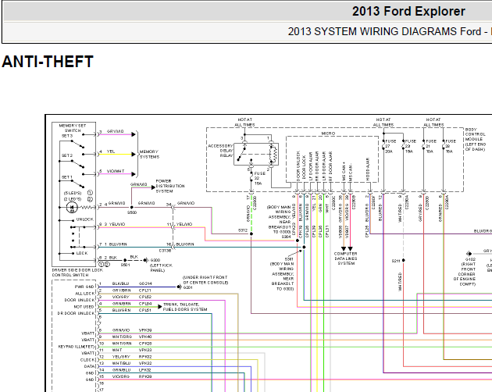Click the 'MS CAN +' vertical pin label

click(344, 172)
